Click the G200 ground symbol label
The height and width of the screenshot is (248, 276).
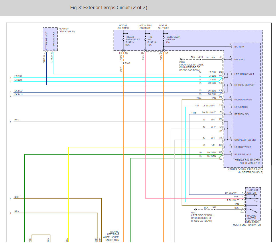click(x=182, y=62)
